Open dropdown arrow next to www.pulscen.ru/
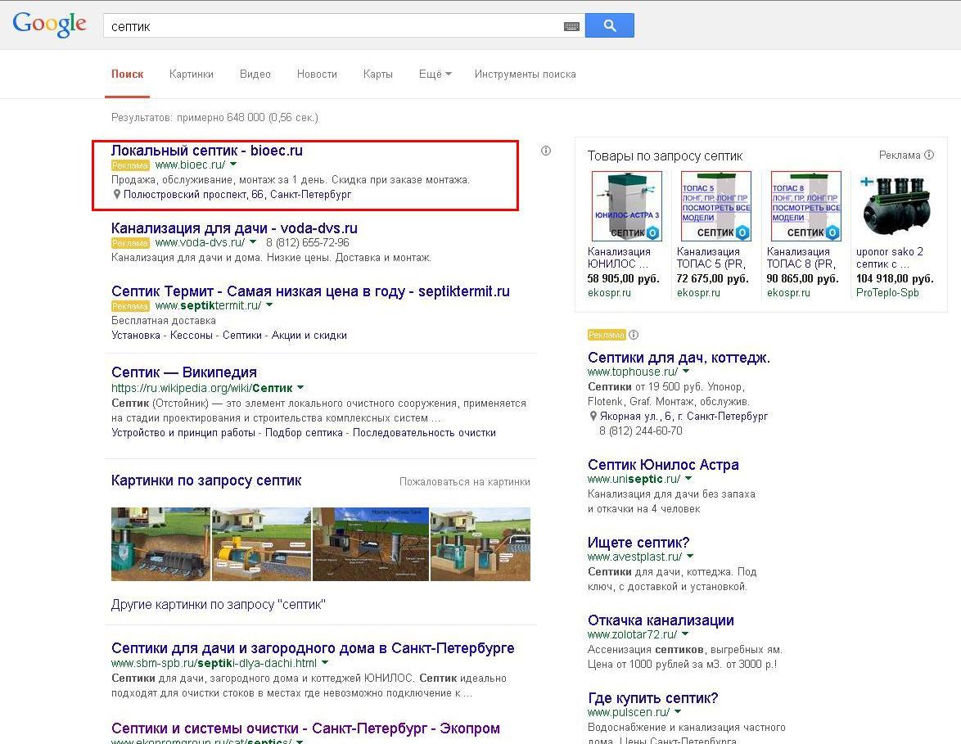Image resolution: width=961 pixels, height=744 pixels. [678, 711]
